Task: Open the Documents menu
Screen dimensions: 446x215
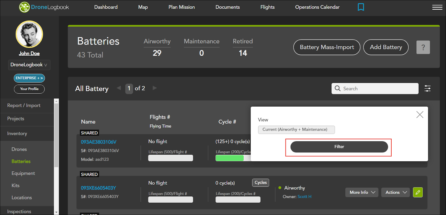Action: pos(227,7)
